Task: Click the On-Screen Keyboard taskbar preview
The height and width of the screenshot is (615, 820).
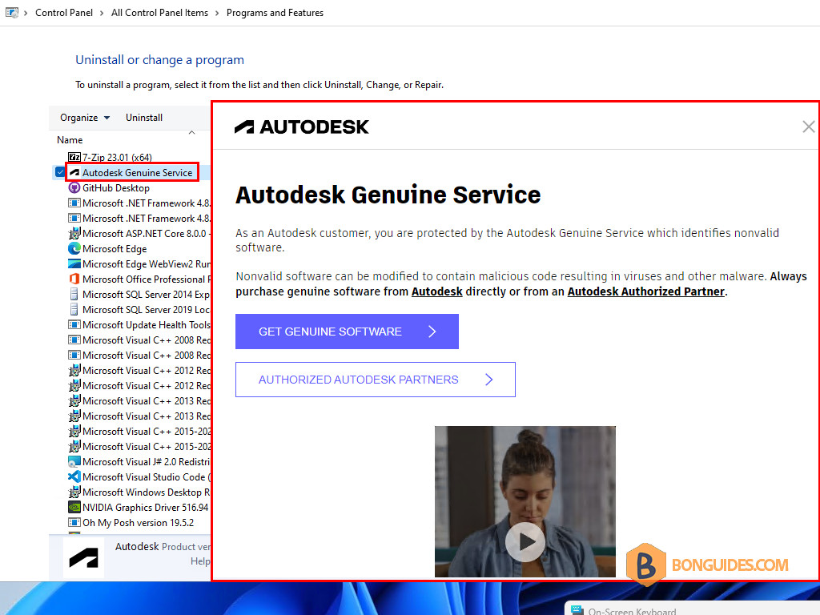Action: (691, 609)
